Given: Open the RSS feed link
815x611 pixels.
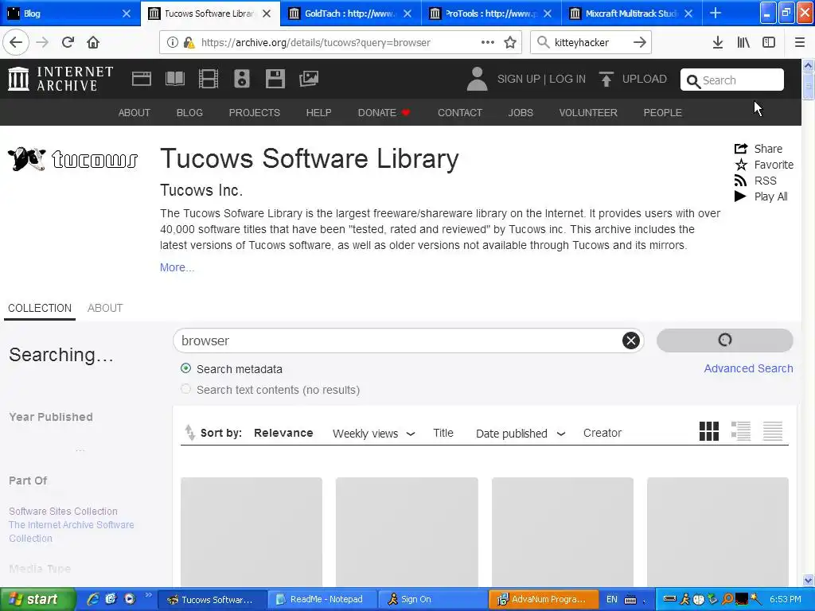Looking at the screenshot, I should pyautogui.click(x=755, y=181).
